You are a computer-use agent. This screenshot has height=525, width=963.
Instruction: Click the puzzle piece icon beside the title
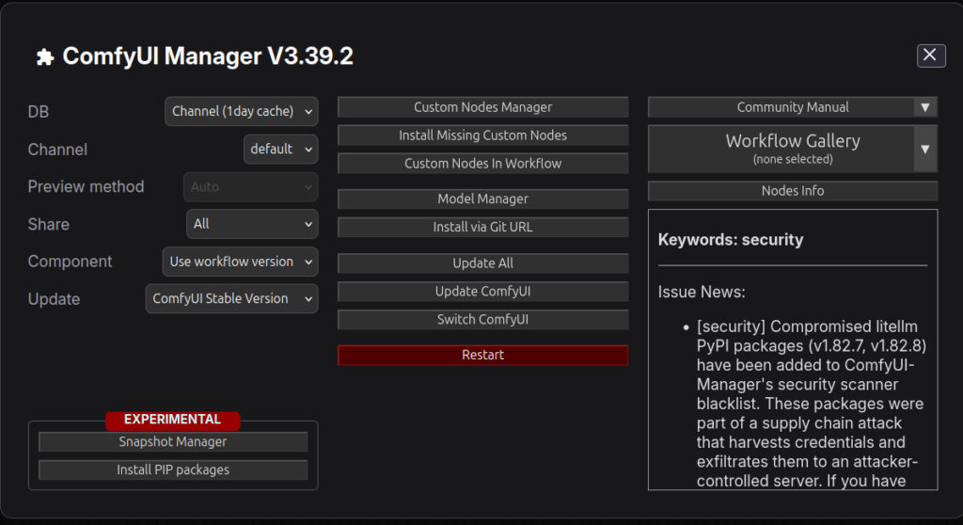(44, 57)
